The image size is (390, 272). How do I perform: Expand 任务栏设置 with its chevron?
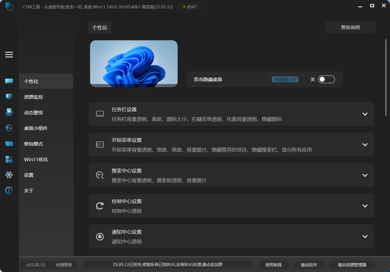pos(365,114)
